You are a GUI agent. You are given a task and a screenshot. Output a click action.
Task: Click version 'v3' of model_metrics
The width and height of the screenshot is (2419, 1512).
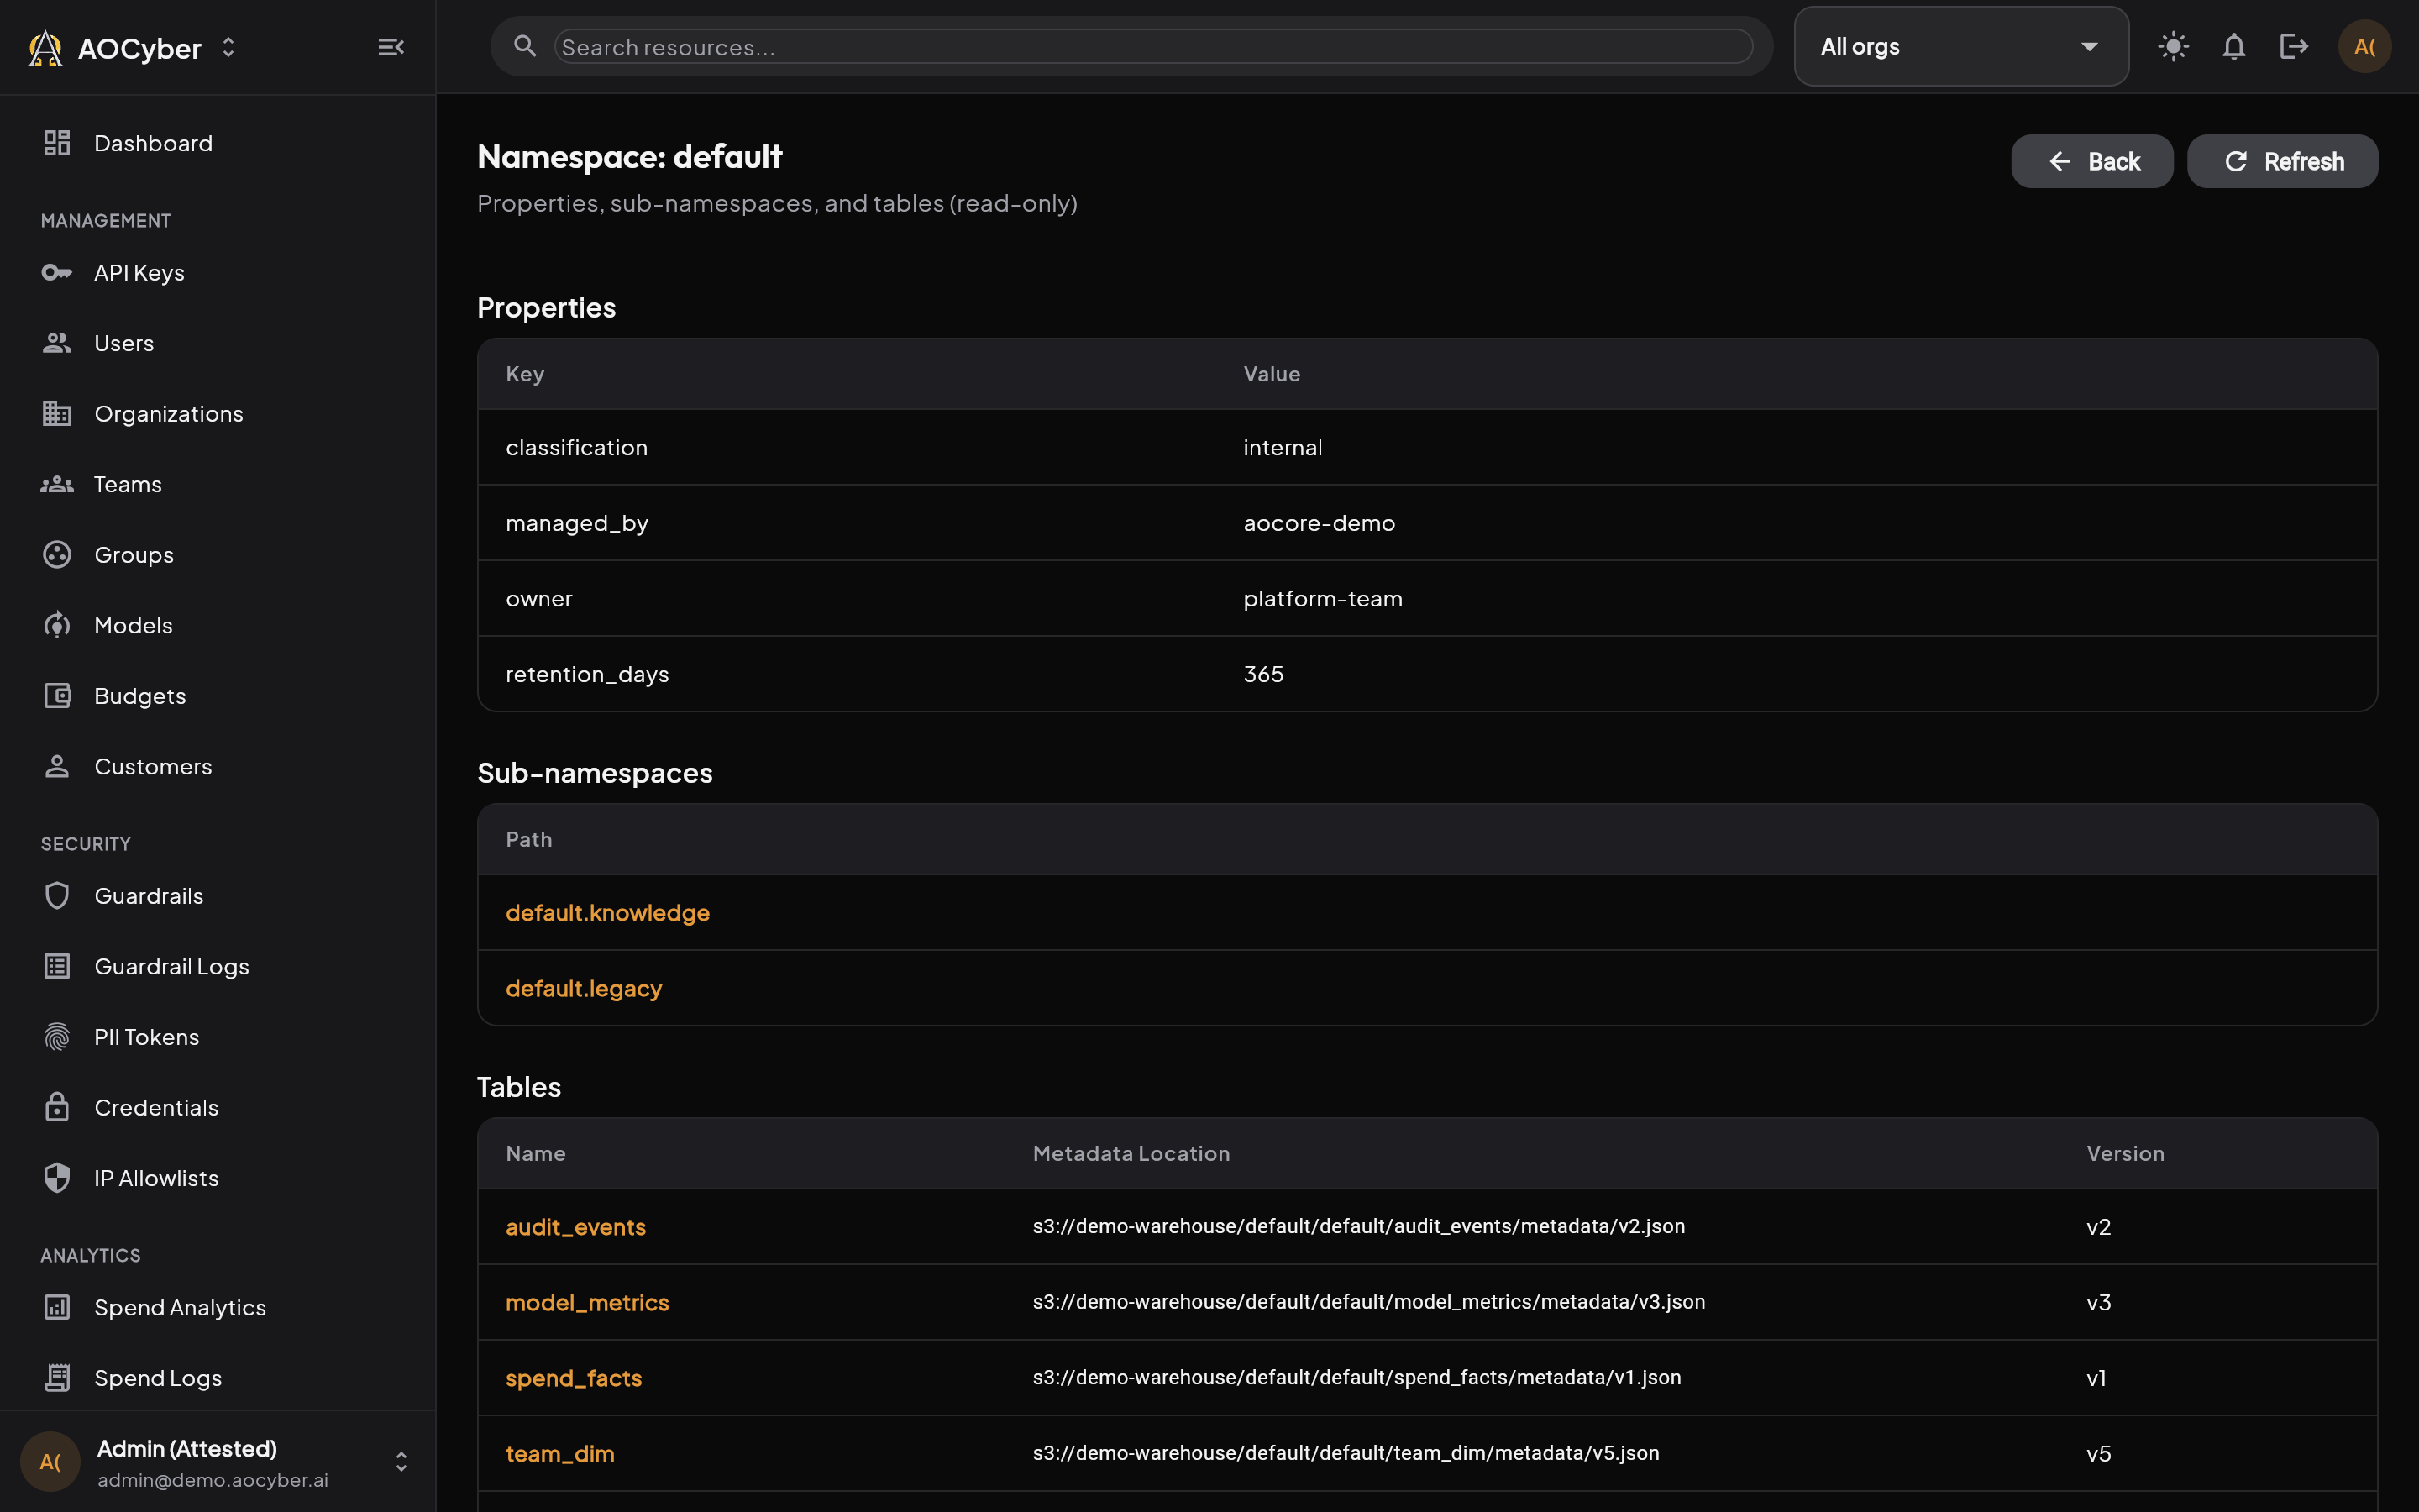[2098, 1302]
